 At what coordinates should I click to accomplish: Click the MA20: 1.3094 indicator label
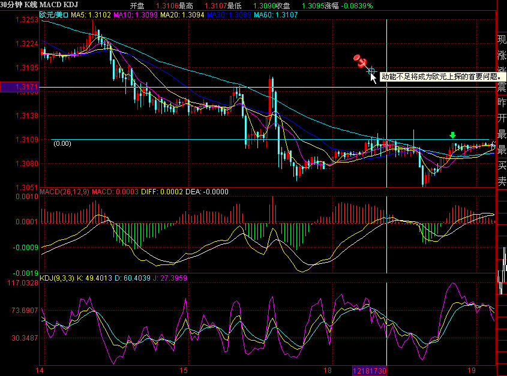(182, 15)
